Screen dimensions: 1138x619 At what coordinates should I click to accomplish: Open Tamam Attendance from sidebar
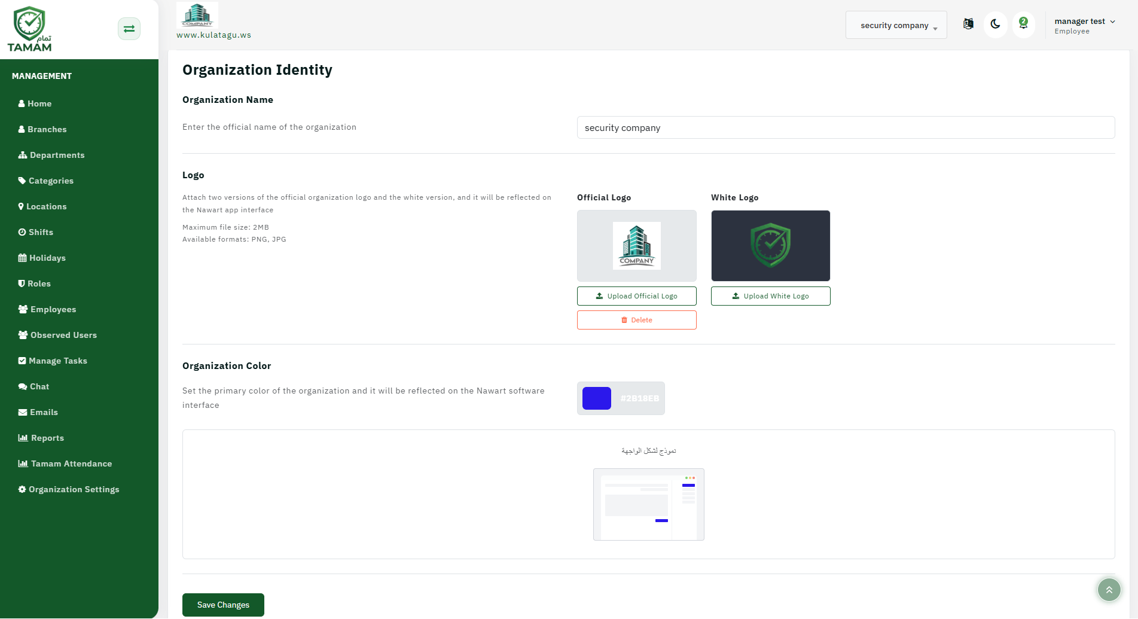pyautogui.click(x=65, y=464)
